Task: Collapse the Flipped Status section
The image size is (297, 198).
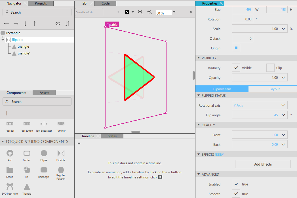Action: pyautogui.click(x=199, y=96)
